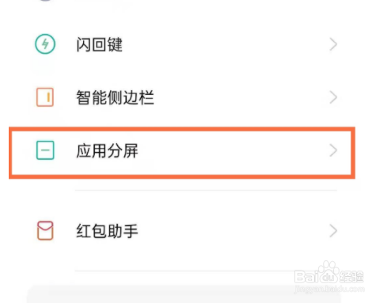This screenshot has height=303, width=387.
Task: Choose the 应用分屏 text label
Action: pos(107,150)
